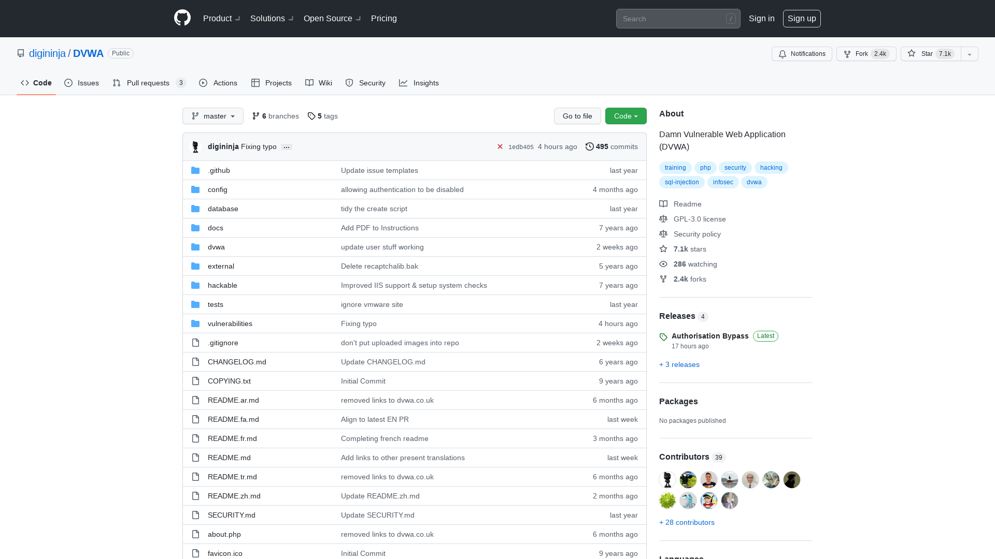Switch to the Issues tab
Screen dimensions: 995x559
coord(82,83)
